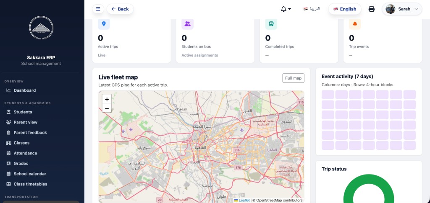
Task: Click the Attendance calendar-check icon
Action: (x=8, y=153)
